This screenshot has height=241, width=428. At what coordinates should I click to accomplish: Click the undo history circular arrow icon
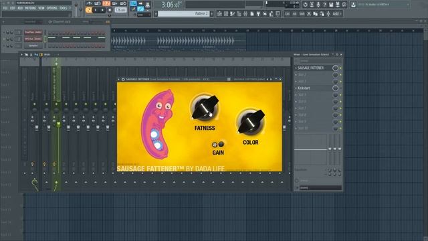coord(305,5)
